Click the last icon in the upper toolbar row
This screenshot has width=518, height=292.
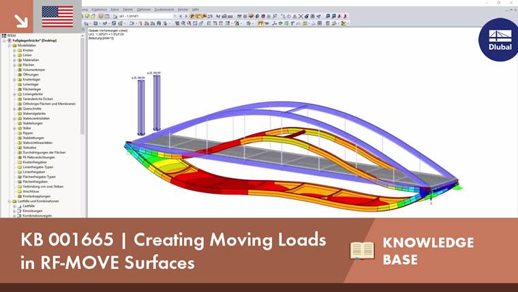(346, 16)
